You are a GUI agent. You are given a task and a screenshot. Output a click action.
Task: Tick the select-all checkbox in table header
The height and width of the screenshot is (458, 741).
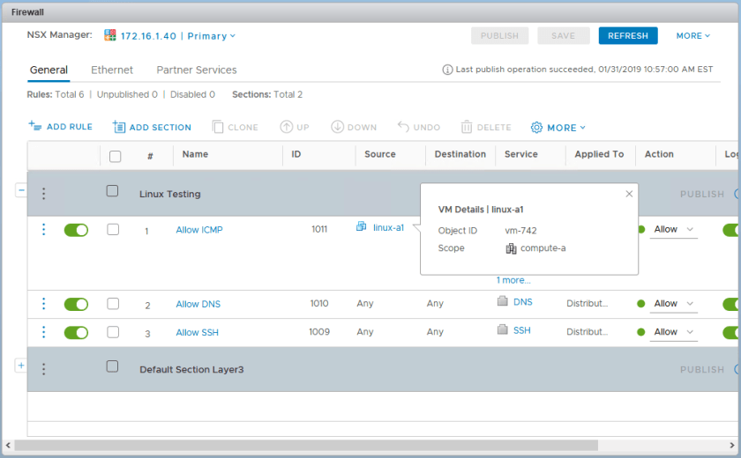[115, 156]
